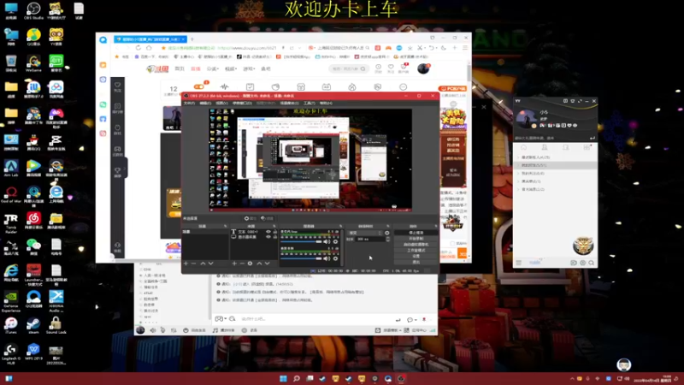The image size is (684, 385).
Task: Add a new source in OBS
Action: coord(234,264)
